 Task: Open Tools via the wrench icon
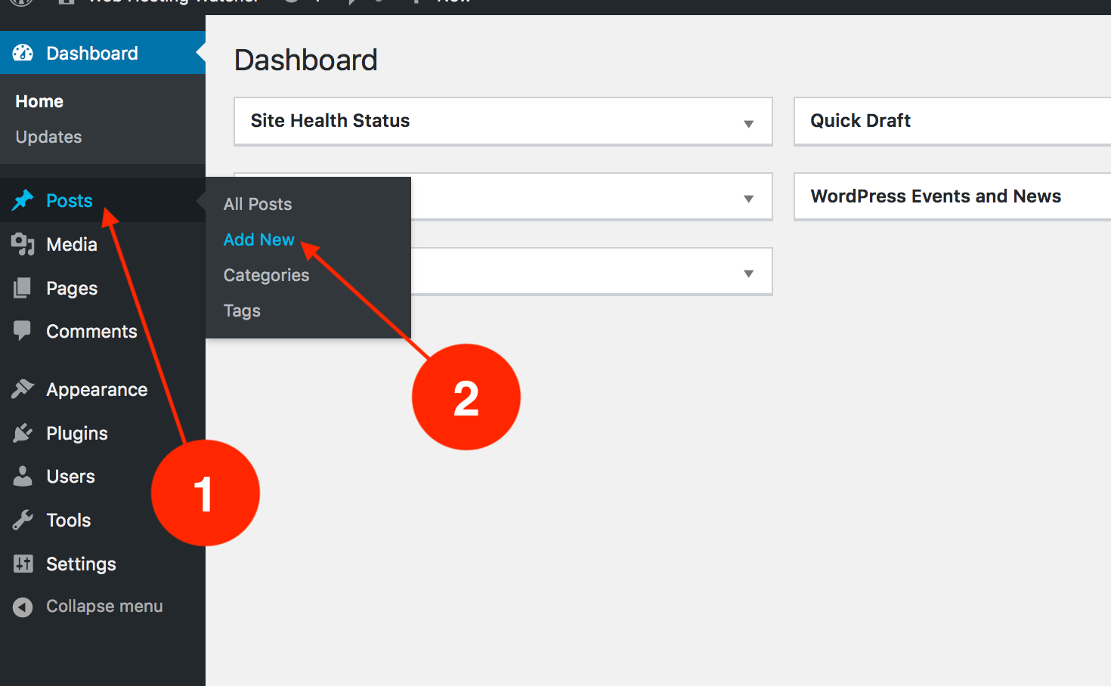click(23, 520)
